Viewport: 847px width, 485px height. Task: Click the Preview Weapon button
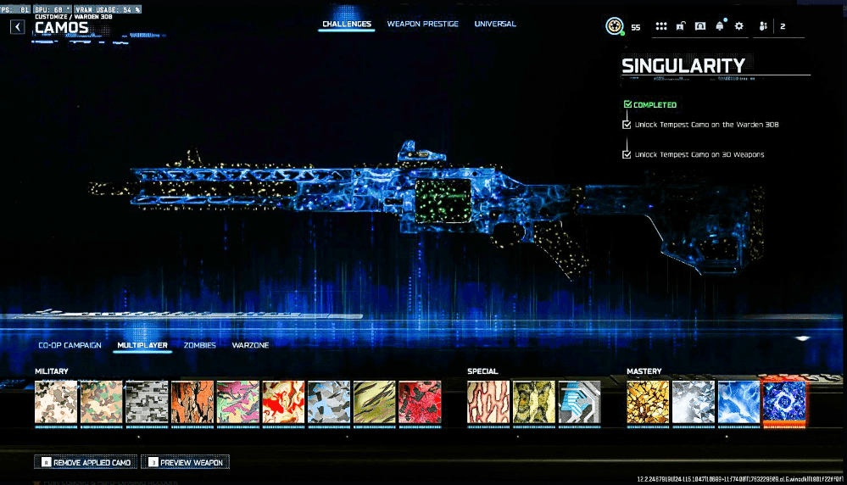tap(185, 462)
